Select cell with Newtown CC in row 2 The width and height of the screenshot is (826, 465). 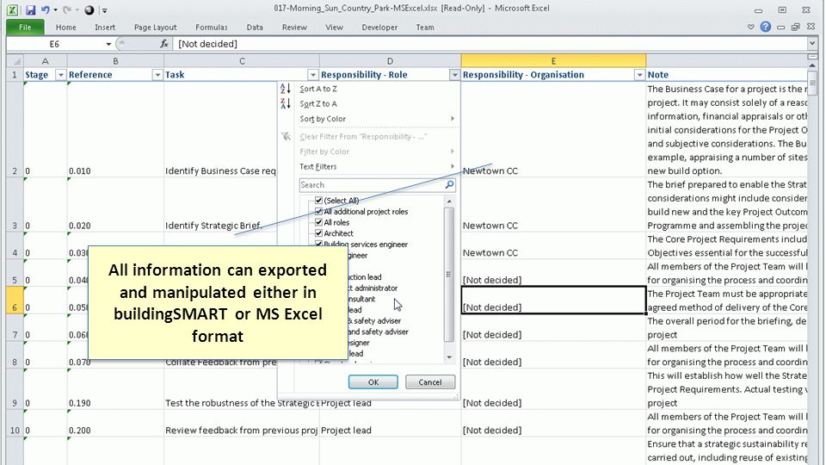coord(553,130)
